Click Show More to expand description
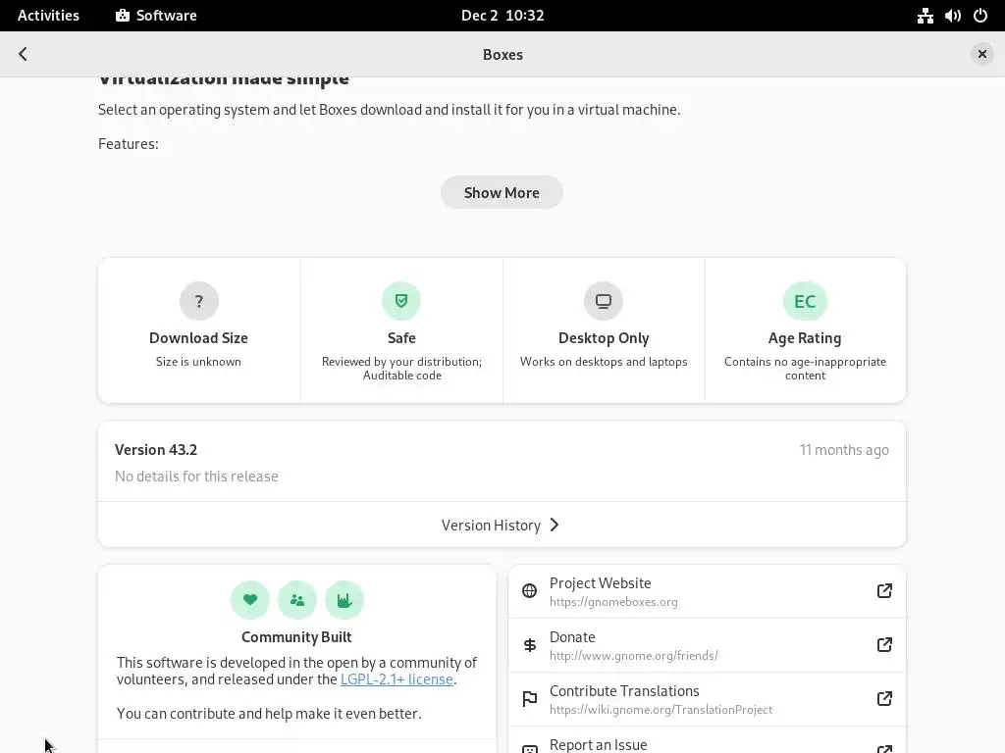Screen dimensions: 1005x753 502,193
